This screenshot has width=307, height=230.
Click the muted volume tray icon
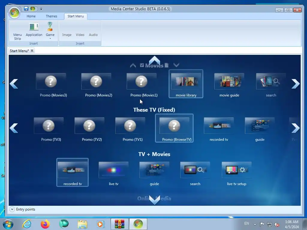click(x=277, y=224)
